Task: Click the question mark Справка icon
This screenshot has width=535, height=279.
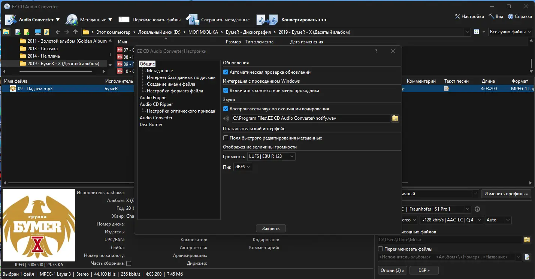Action: click(511, 16)
